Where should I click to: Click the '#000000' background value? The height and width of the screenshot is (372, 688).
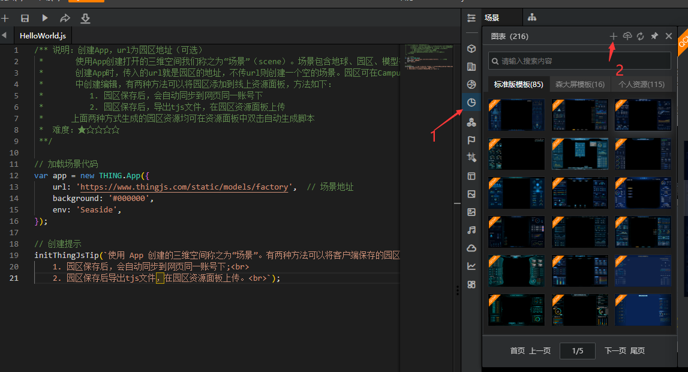(x=129, y=198)
